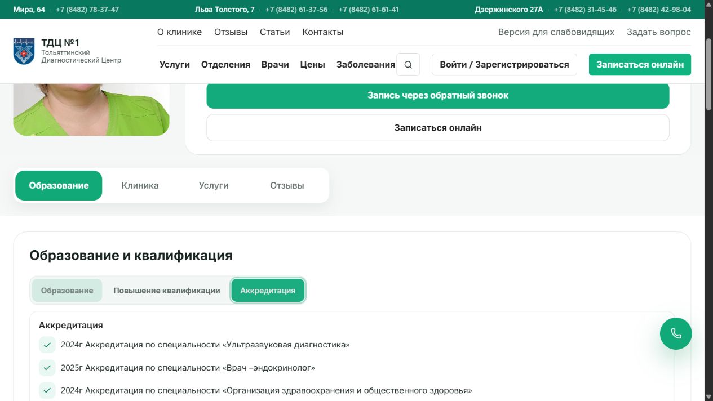Screen dimensions: 713x401
Task: Click the checkmark next to Ультразвуковая диагностика
Action: click(x=47, y=345)
